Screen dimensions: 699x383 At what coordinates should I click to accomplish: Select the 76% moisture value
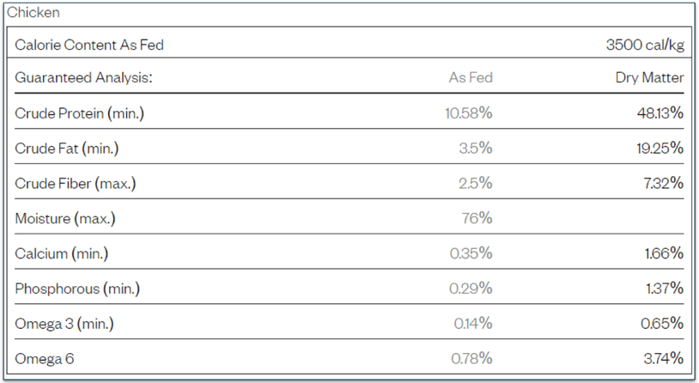(477, 218)
